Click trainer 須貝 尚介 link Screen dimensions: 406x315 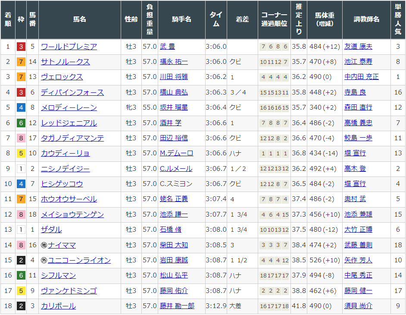coord(358,306)
